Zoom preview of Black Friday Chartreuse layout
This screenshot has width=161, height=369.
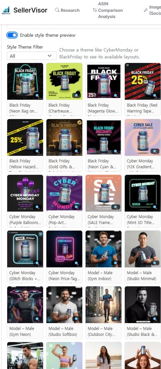tap(76, 95)
